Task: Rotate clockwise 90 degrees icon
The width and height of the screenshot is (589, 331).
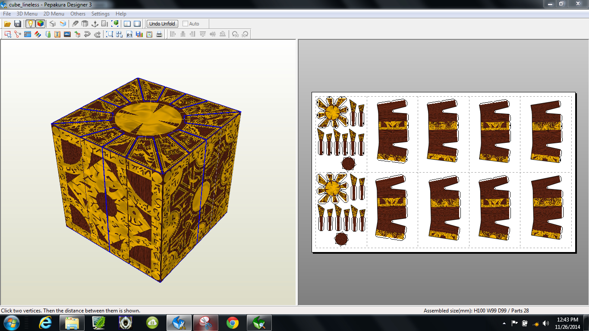Action: pyautogui.click(x=245, y=34)
